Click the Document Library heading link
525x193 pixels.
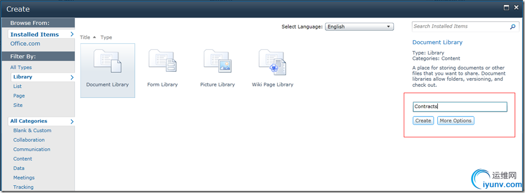click(437, 42)
